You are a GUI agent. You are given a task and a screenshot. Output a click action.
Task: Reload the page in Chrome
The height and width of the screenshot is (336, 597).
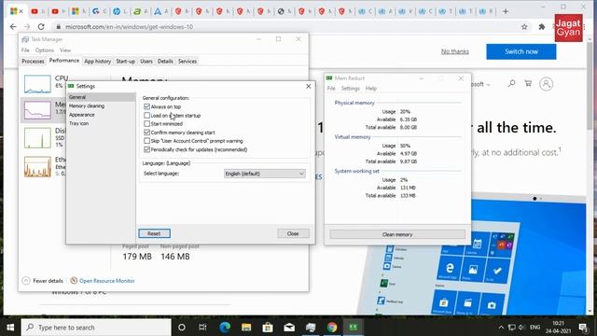coord(41,27)
